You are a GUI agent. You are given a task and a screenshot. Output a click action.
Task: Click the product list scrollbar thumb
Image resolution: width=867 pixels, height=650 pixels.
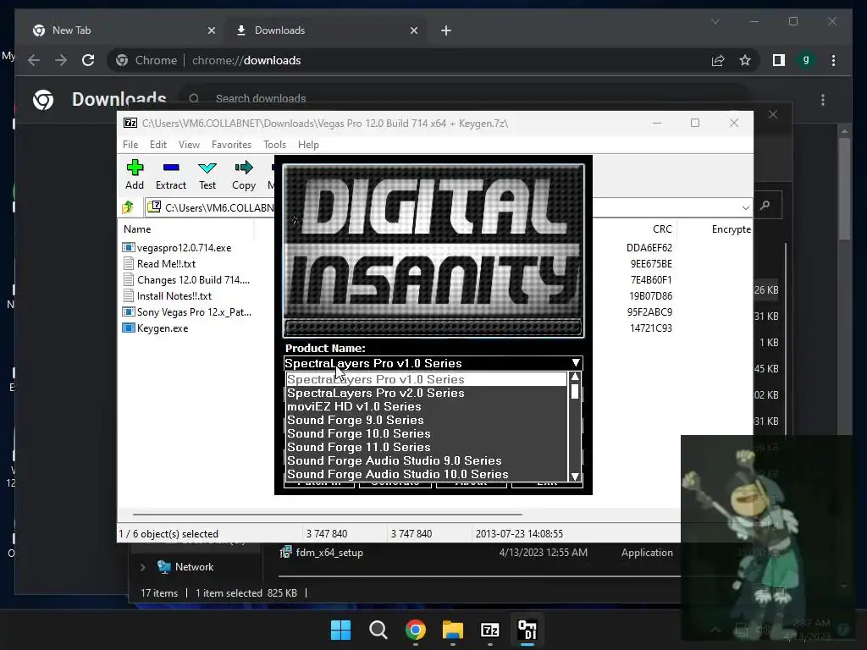[575, 391]
